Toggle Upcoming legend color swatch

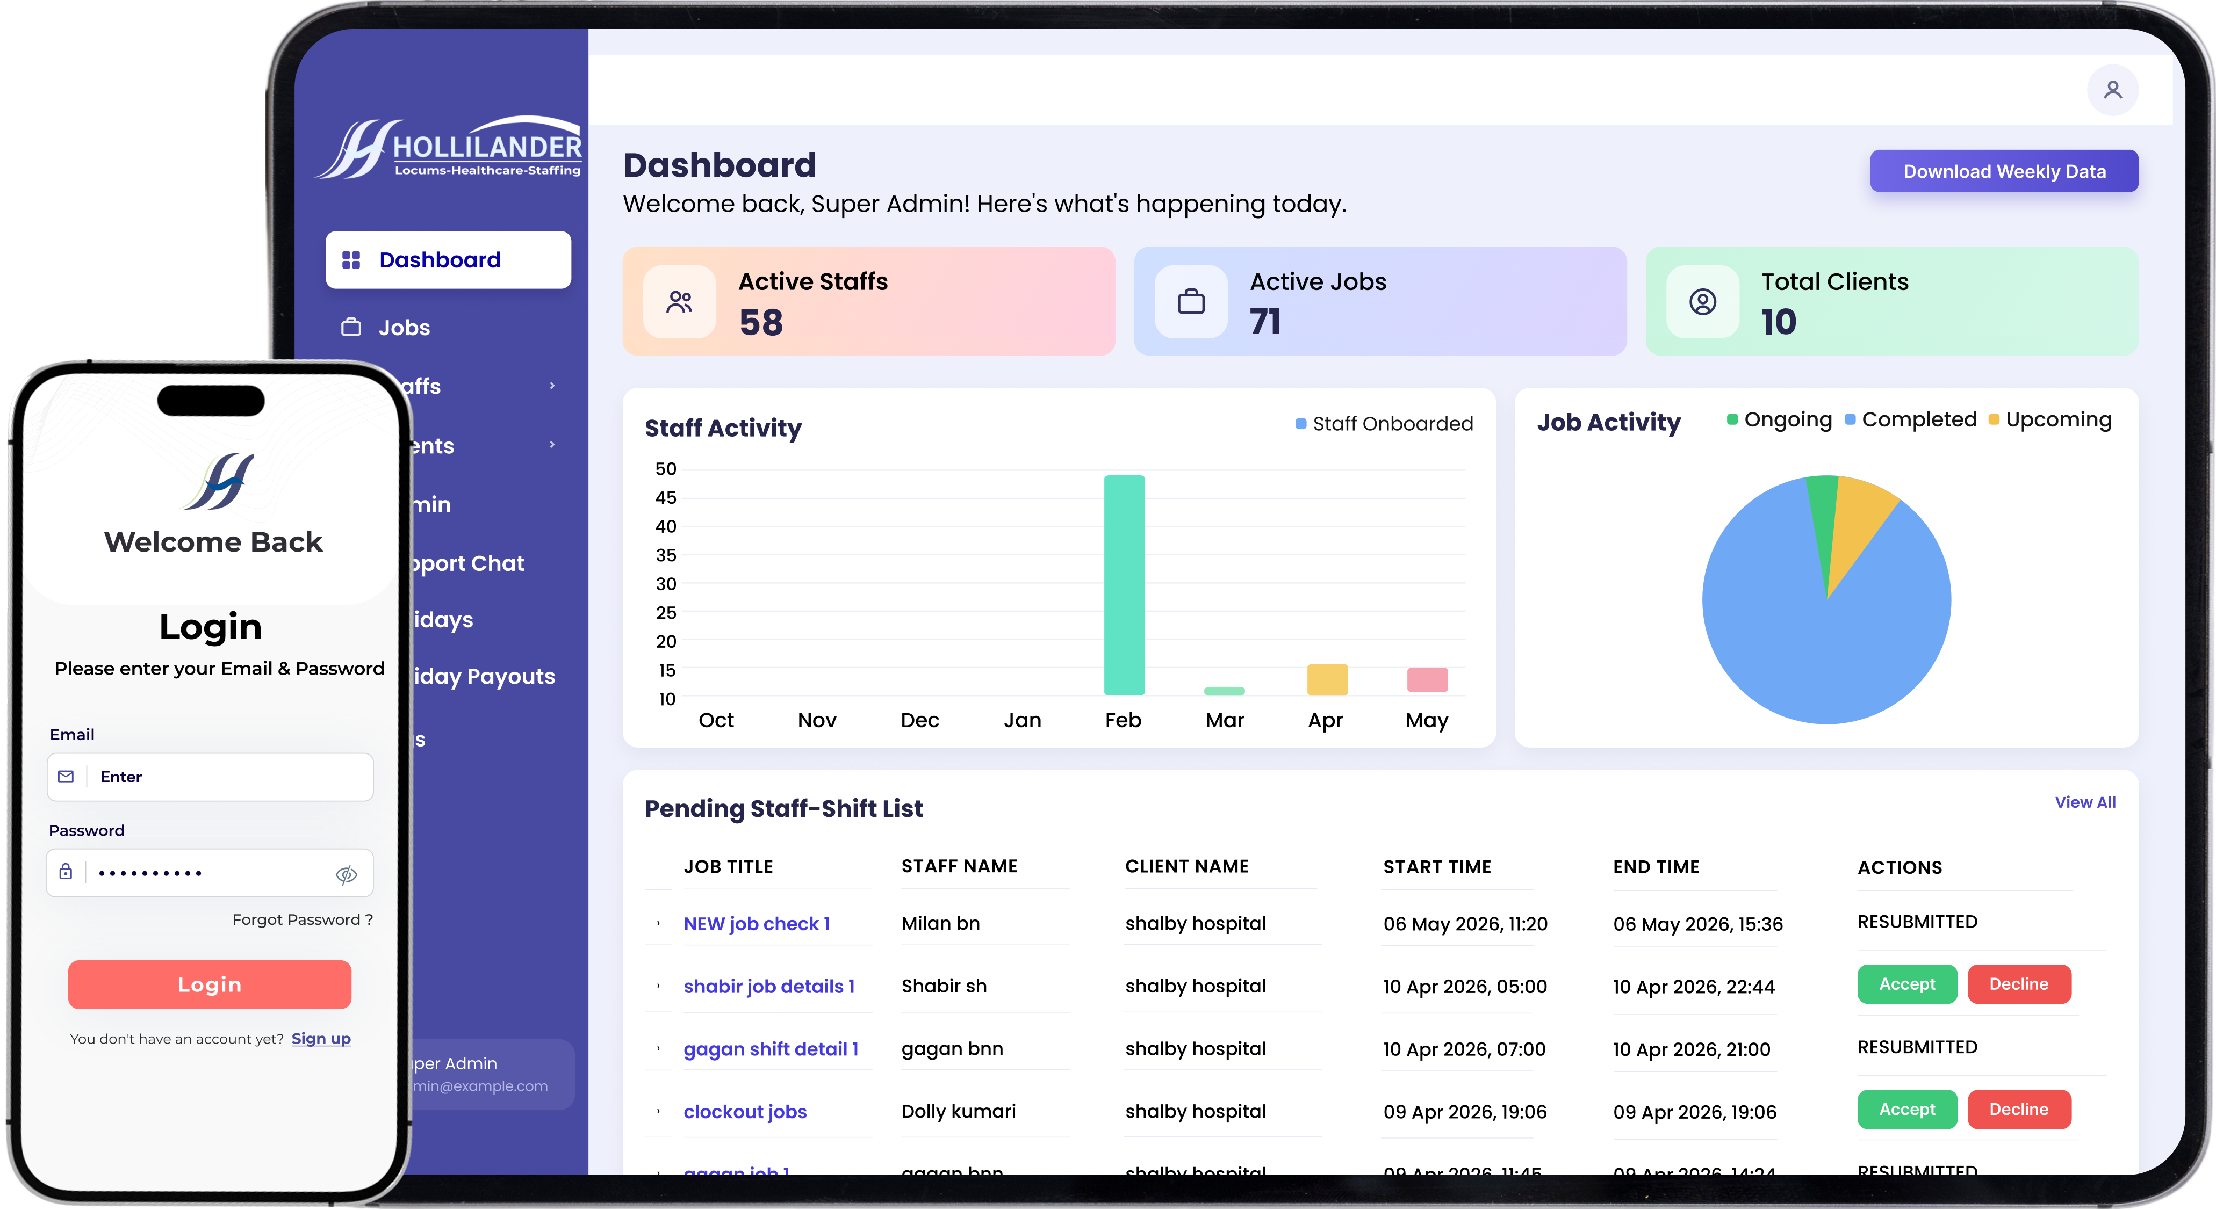click(x=1993, y=419)
